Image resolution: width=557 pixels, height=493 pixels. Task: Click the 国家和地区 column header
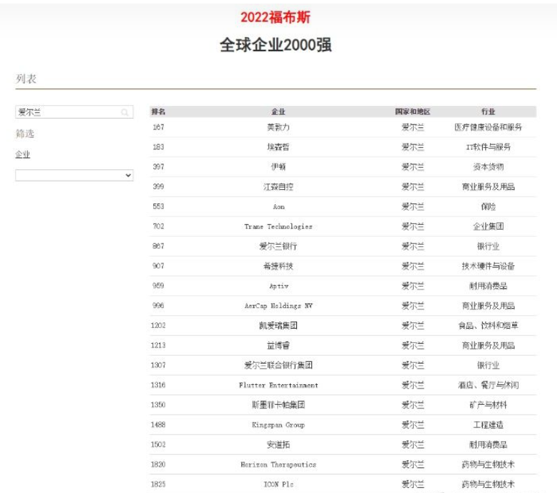coord(412,112)
